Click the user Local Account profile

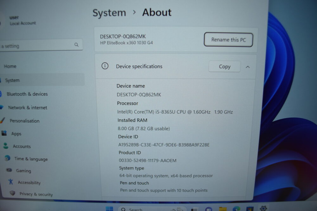click(23, 20)
